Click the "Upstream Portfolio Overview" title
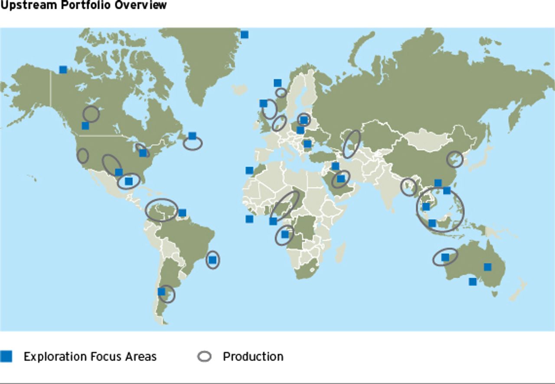 tap(83, 5)
